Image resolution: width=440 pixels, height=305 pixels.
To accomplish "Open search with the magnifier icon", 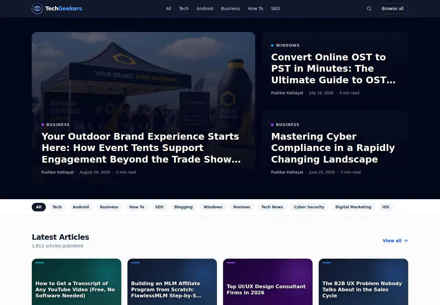I will click(x=369, y=9).
